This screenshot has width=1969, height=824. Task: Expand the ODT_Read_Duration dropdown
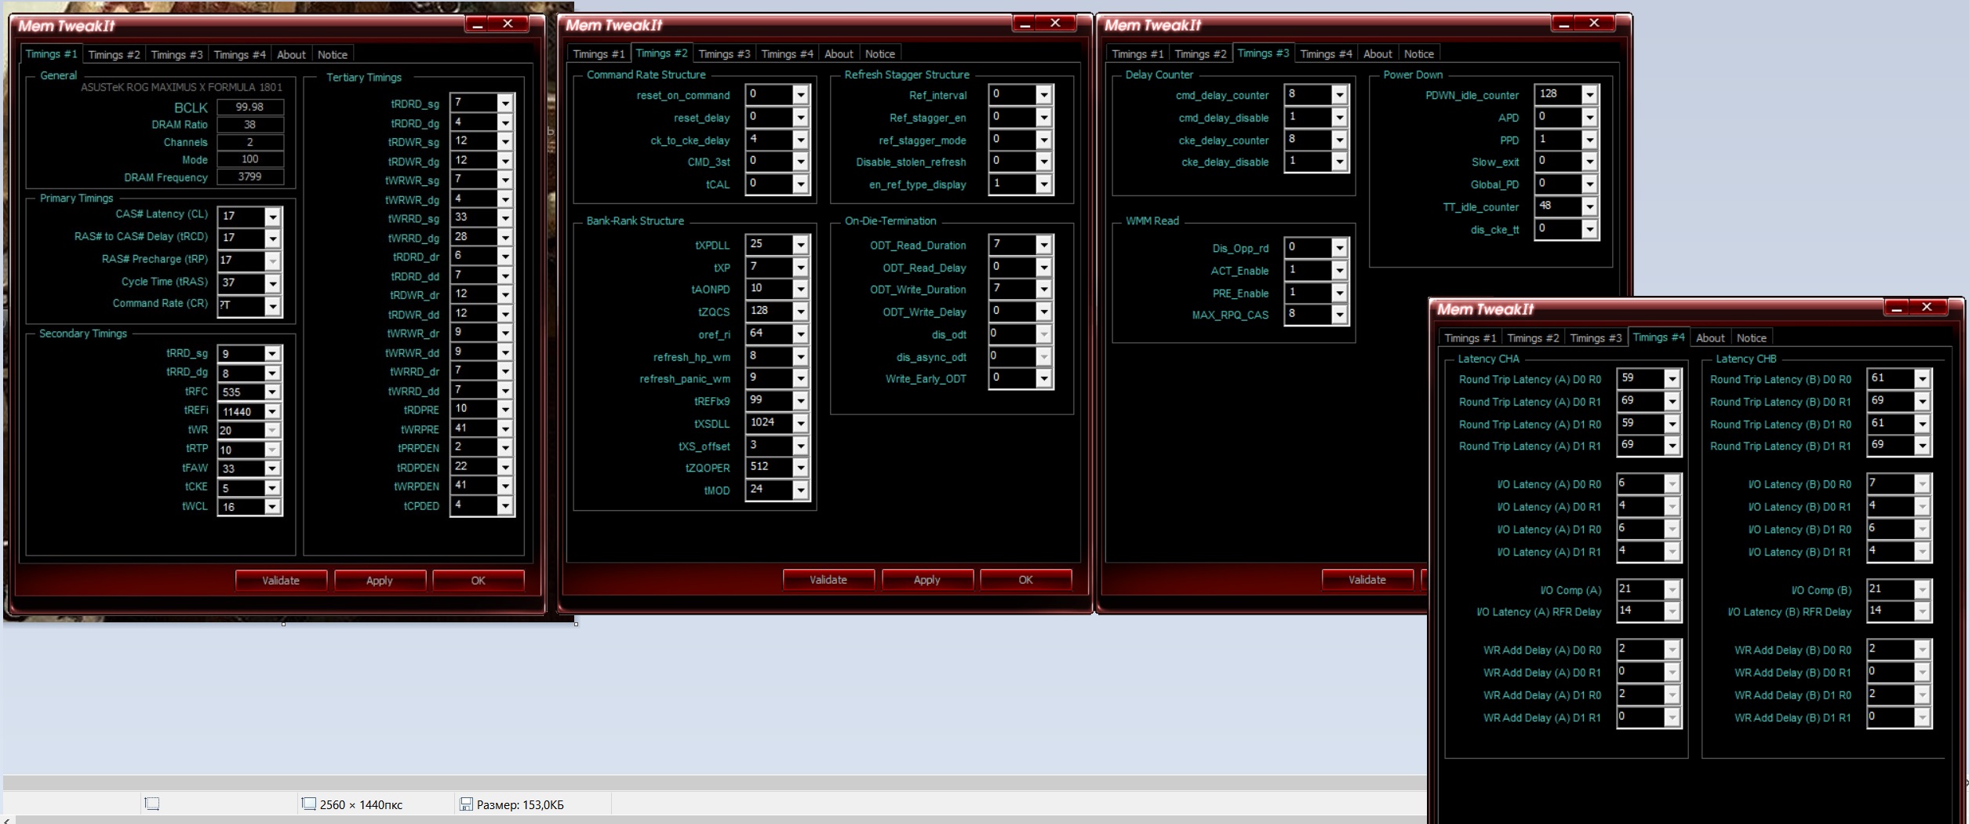click(1043, 245)
